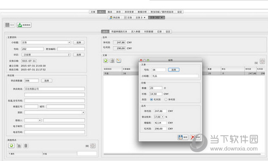Image resolution: width=268 pixels, height=161 pixels.
Task: Click the 供应商名 field with 日出有限公司
Action: pos(55,89)
